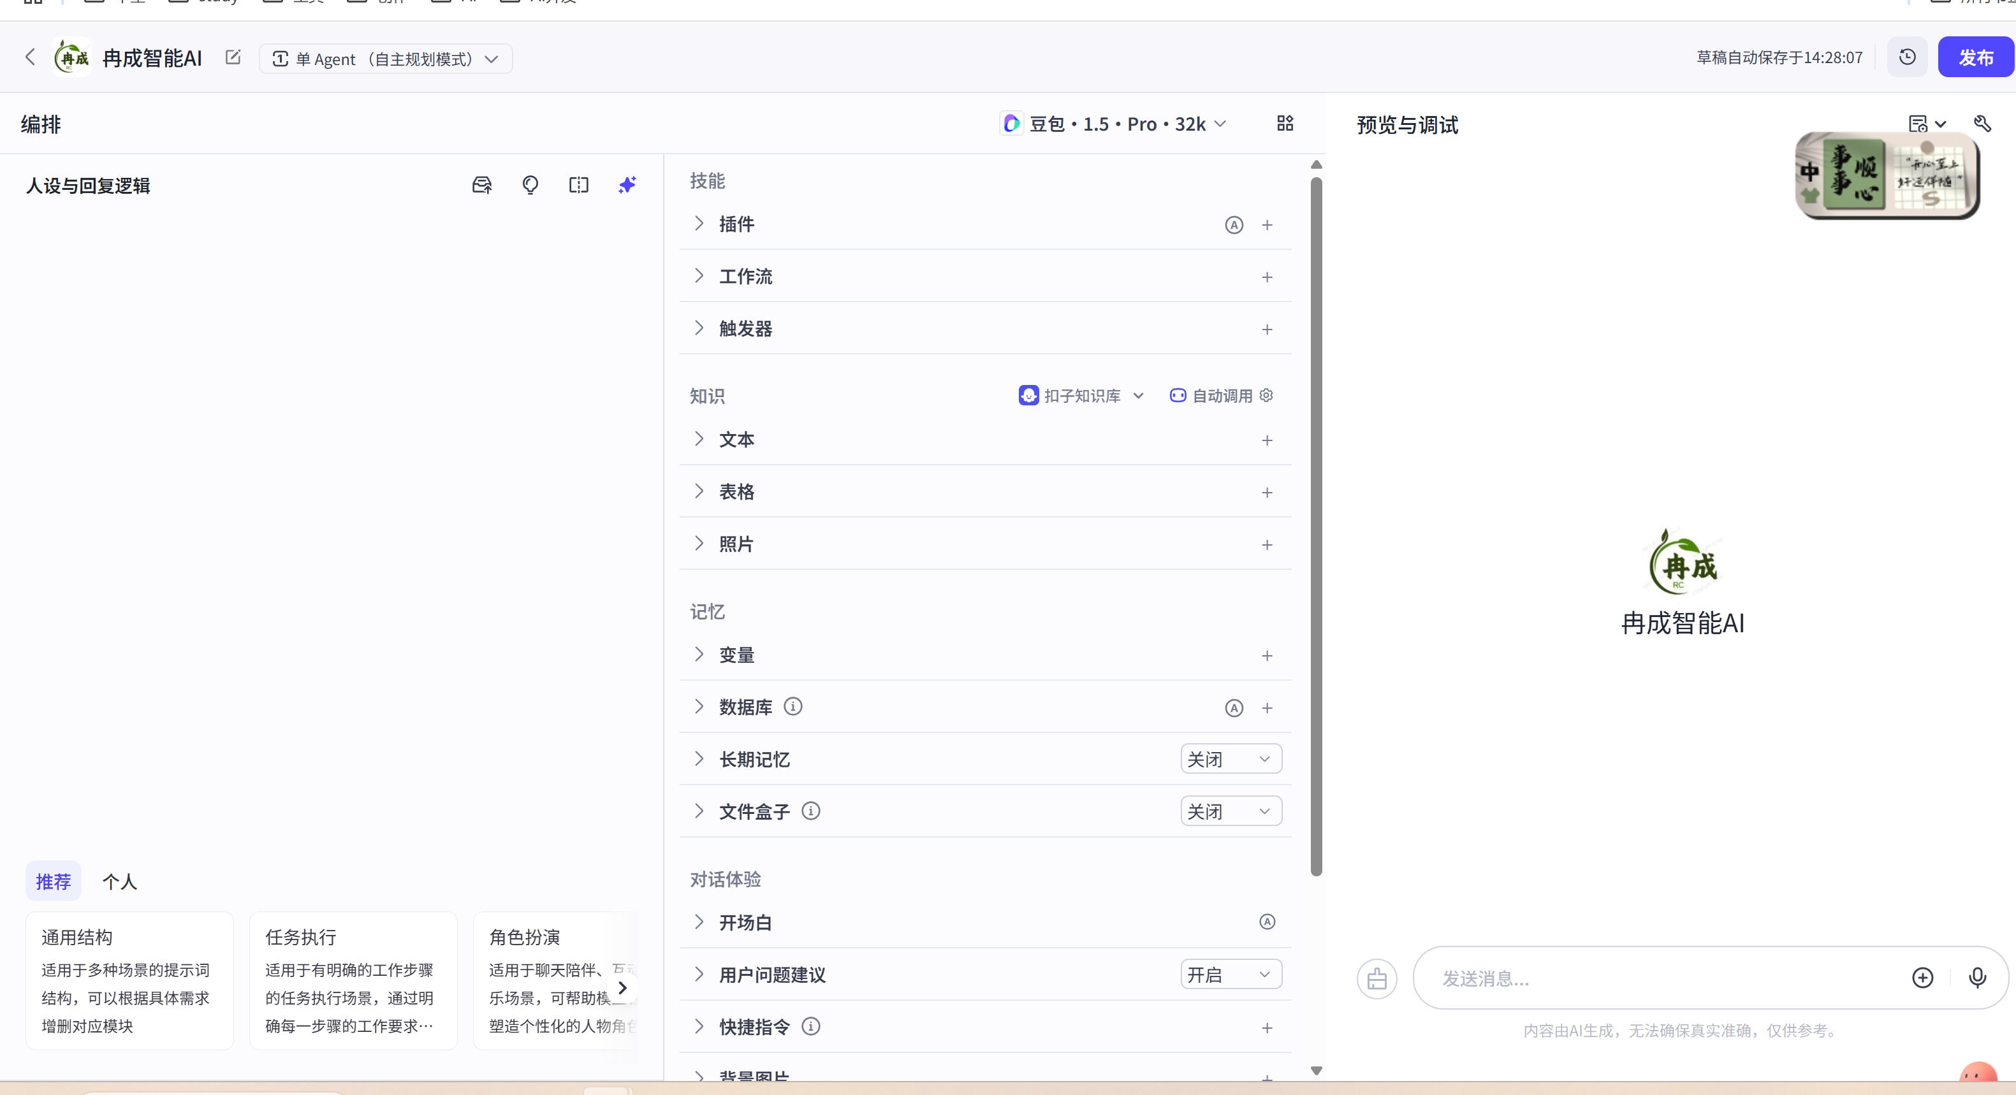Click the plus attachment icon in chat
The height and width of the screenshot is (1095, 2016).
pyautogui.click(x=1923, y=978)
